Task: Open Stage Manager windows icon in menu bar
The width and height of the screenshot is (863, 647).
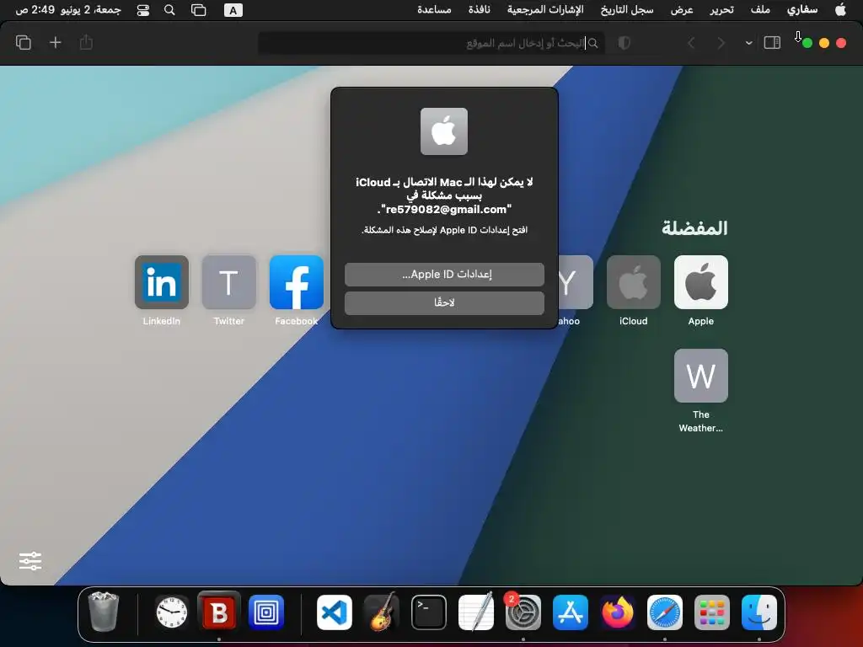Action: pos(199,10)
